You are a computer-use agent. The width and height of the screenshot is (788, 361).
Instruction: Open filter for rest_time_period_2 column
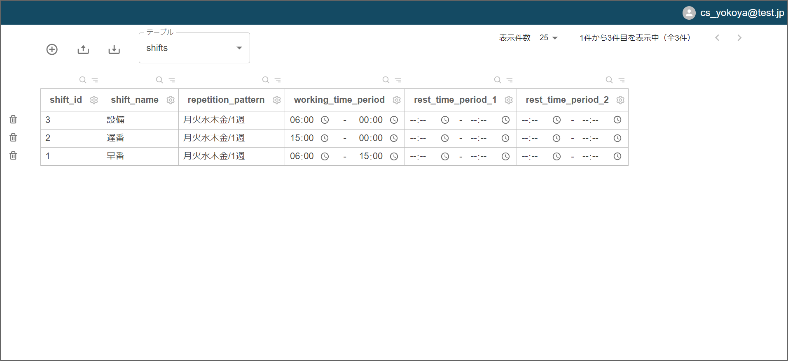pyautogui.click(x=622, y=80)
